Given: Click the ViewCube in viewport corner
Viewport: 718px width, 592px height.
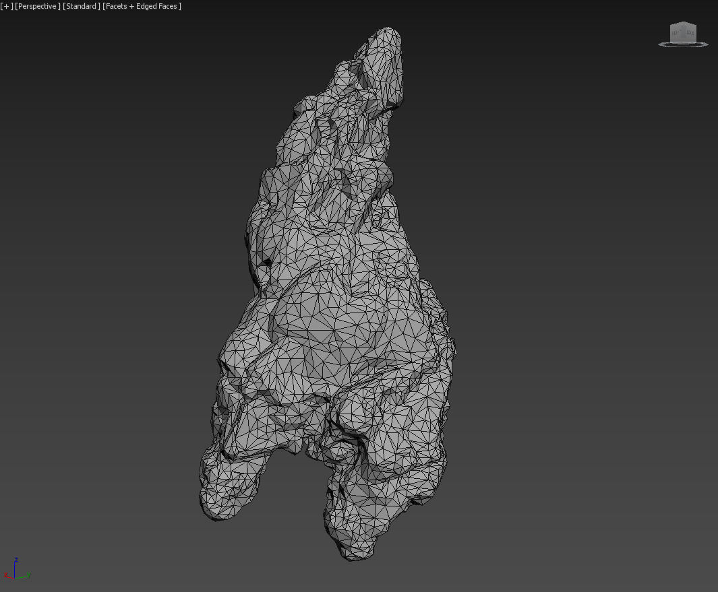Looking at the screenshot, I should (683, 34).
